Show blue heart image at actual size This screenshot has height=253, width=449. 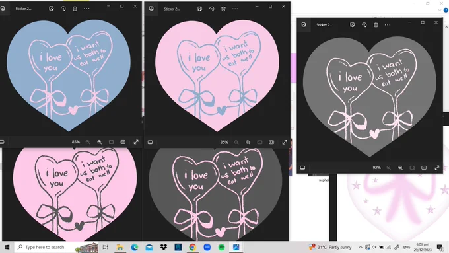point(123,142)
